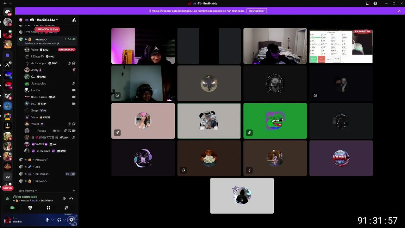This screenshot has height=228, width=405.
Task: Join the PELICULAS voice channel
Action: pos(47,174)
